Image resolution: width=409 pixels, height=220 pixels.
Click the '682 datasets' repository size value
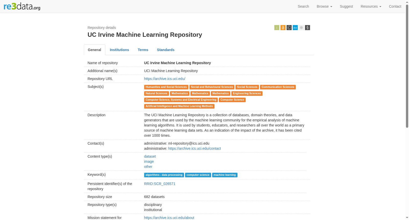pyautogui.click(x=154, y=197)
